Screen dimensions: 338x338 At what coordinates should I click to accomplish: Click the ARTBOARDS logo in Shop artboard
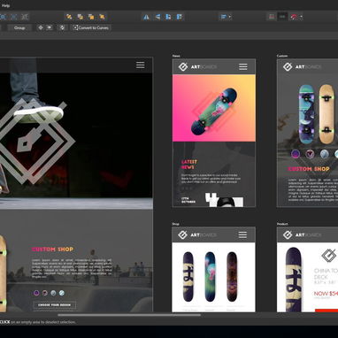click(197, 235)
